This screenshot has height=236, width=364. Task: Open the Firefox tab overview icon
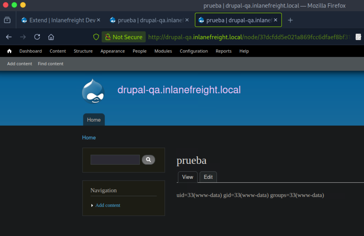7,20
